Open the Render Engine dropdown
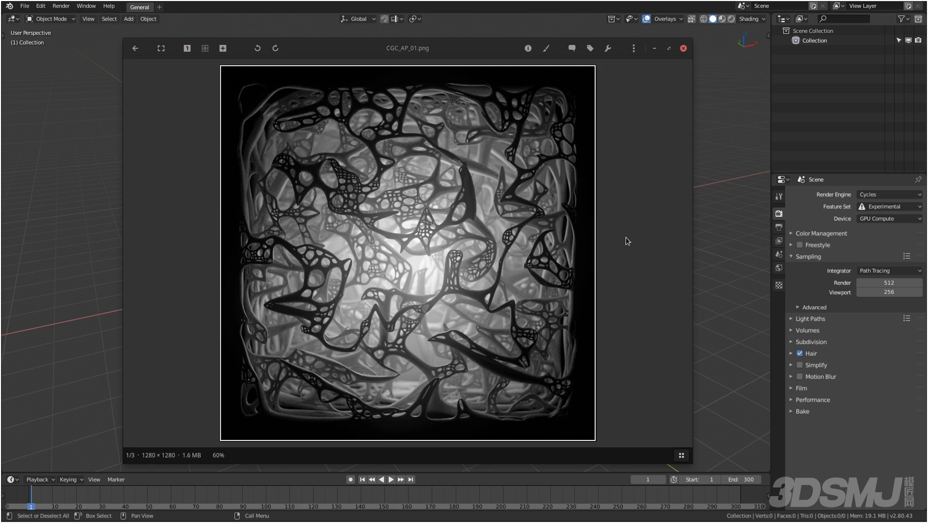 (890, 195)
